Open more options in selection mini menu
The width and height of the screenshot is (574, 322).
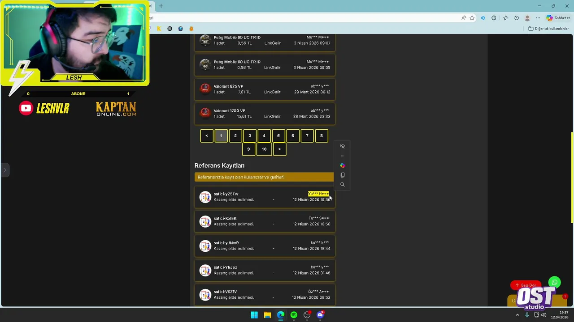pyautogui.click(x=343, y=156)
